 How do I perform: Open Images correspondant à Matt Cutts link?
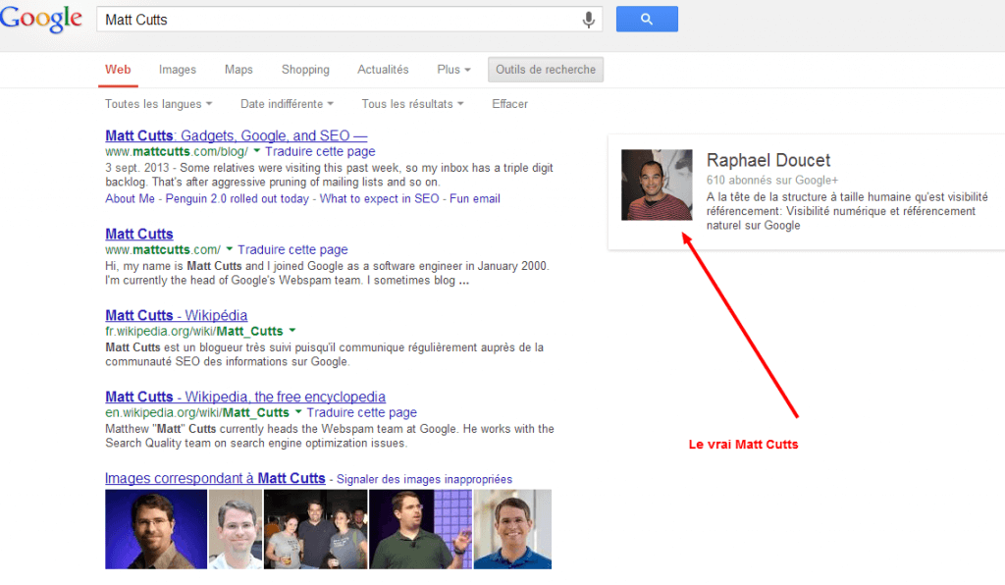(215, 478)
